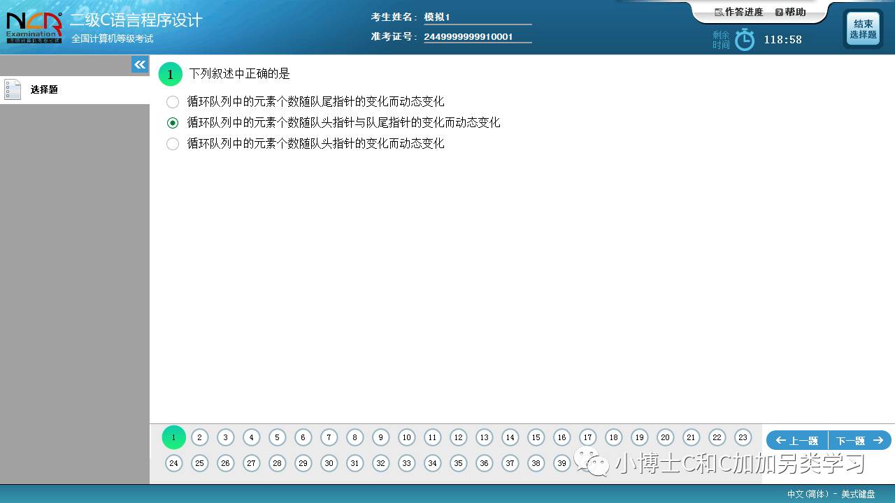Screen dimensions: 895x503
Task: Jump to question 23
Action: point(743,437)
